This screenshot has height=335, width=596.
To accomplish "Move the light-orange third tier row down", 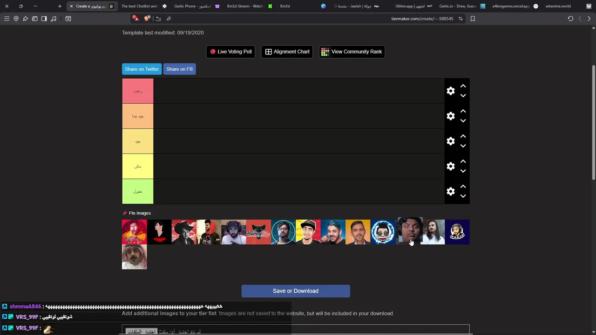I will [463, 146].
